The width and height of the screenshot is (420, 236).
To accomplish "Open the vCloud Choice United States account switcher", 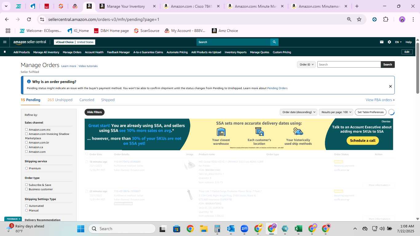I will click(x=74, y=42).
